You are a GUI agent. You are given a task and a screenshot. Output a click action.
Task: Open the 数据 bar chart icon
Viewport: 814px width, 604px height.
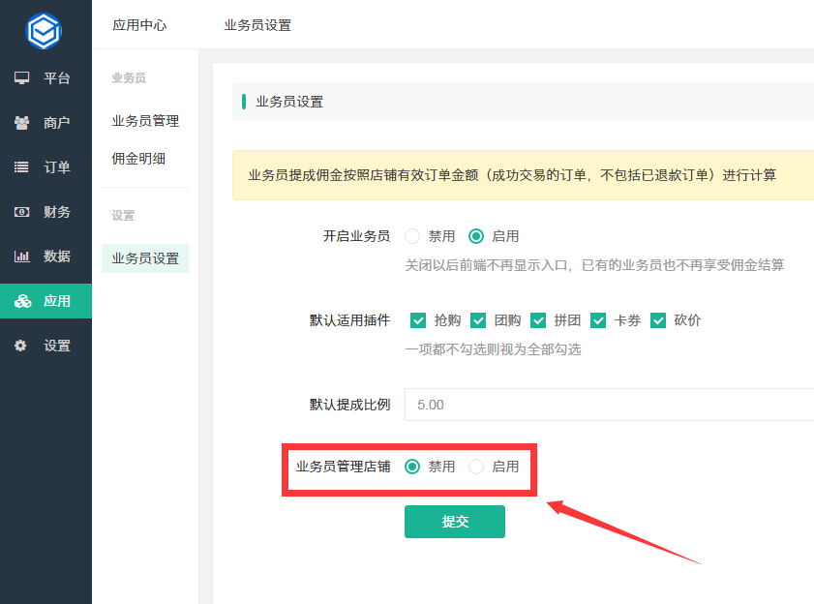click(x=21, y=257)
